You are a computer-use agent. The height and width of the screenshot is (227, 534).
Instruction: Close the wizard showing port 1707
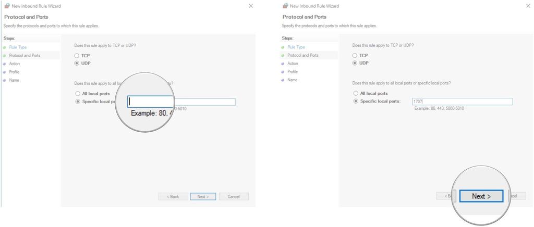[528, 6]
